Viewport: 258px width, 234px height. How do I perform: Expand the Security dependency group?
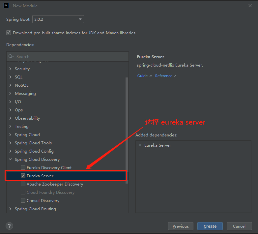[10, 69]
